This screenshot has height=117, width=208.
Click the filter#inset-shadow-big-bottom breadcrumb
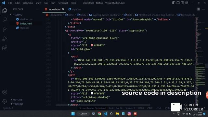(155, 15)
